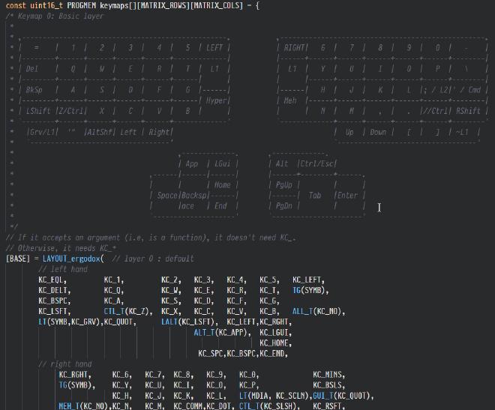Viewport: 495px width, 410px height.
Task: Click 'Meh' in the ASCII diagram
Action: [289, 101]
